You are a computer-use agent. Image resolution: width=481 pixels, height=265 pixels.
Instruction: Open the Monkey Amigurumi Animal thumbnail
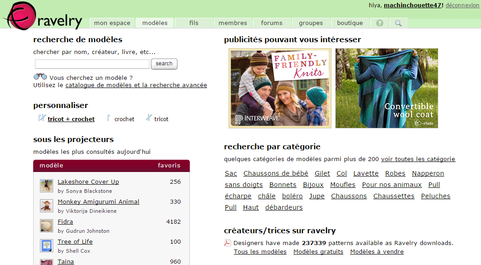click(x=47, y=206)
